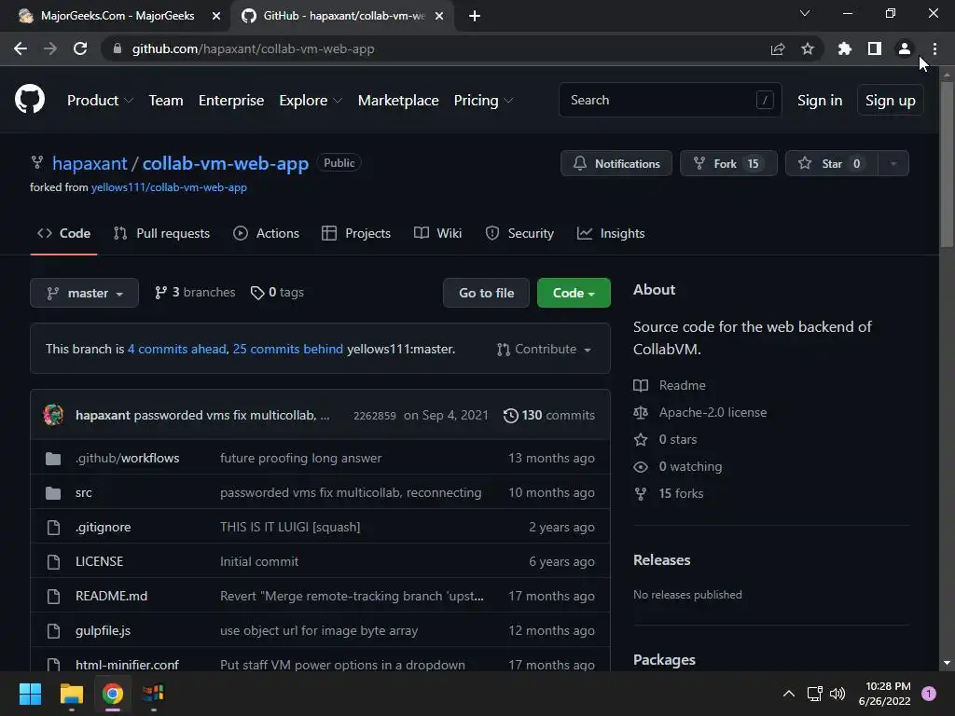
Task: Expand the Explore menu
Action: point(311,101)
